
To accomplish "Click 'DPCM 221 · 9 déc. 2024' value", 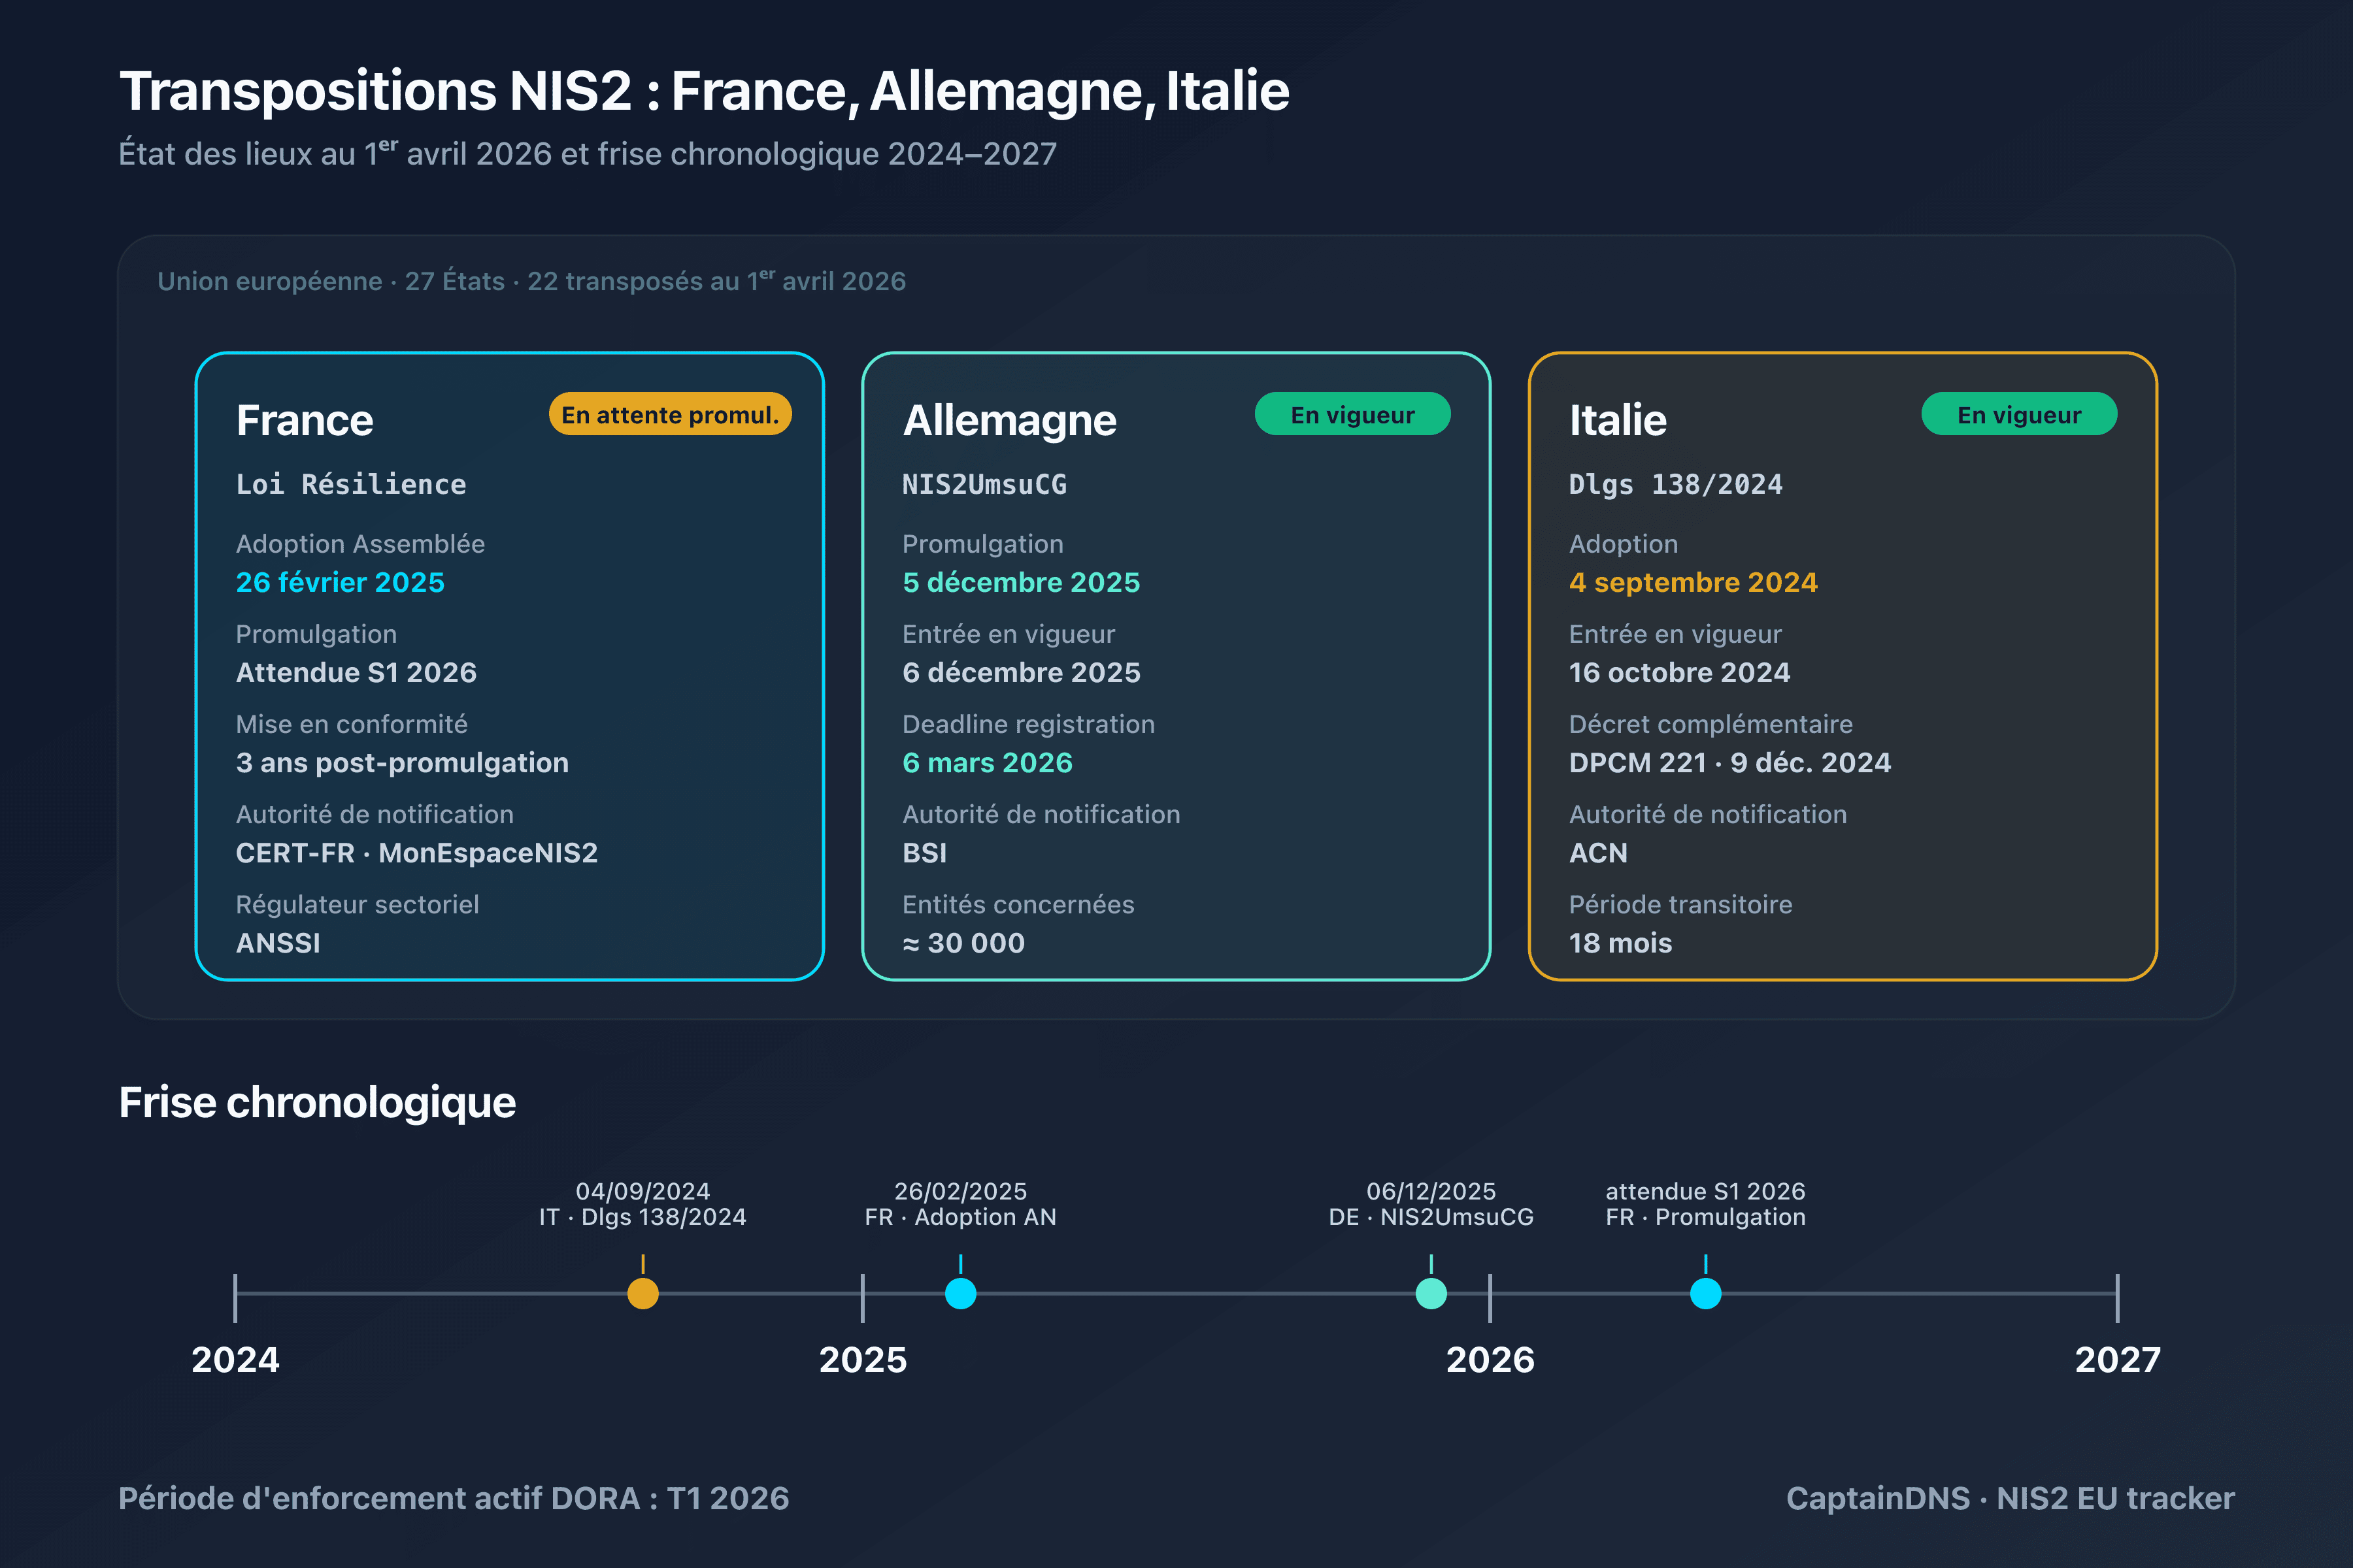I will [1729, 763].
